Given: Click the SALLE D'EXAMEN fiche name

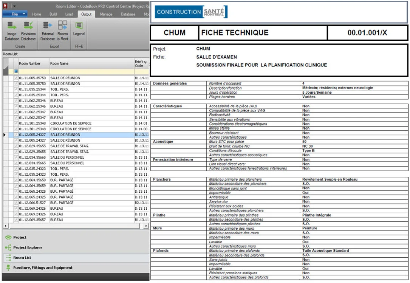Looking at the screenshot, I should click(217, 57).
